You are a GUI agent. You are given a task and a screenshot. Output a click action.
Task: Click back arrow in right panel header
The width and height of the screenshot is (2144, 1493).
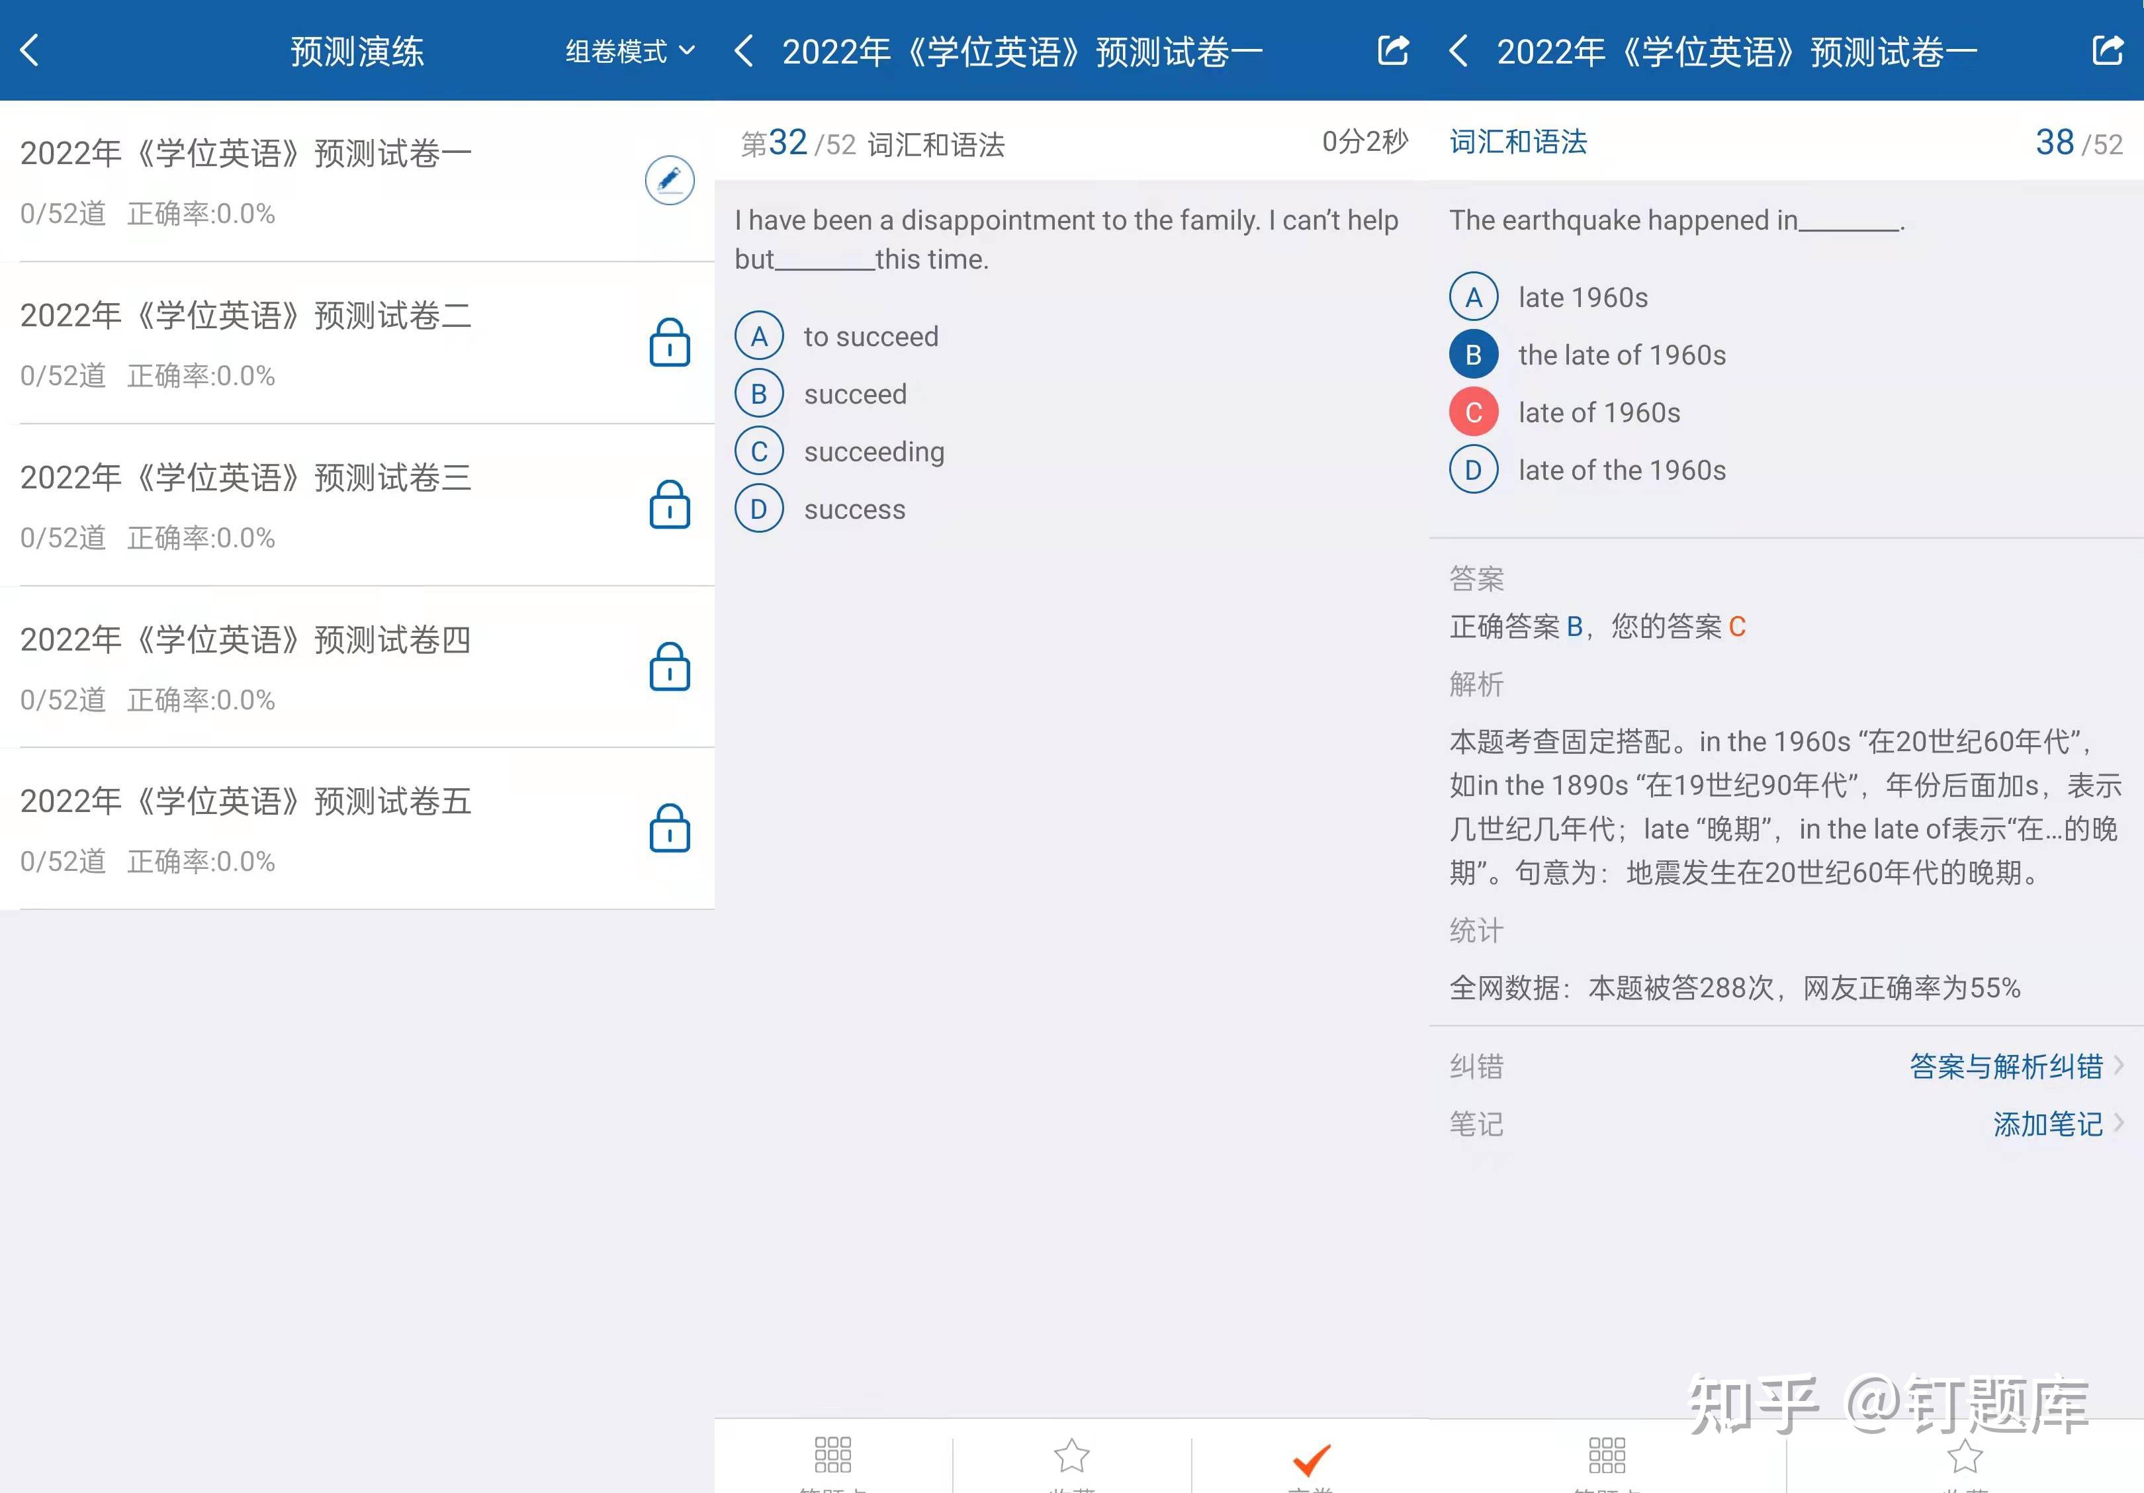pyautogui.click(x=1458, y=50)
